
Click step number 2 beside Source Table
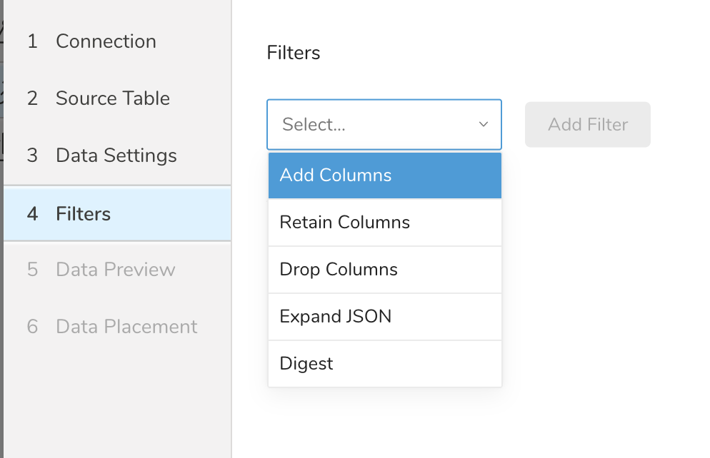coord(32,98)
